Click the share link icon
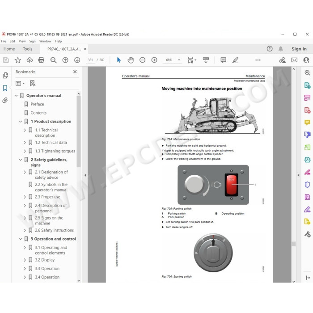This screenshot has width=313, height=313. [282, 60]
